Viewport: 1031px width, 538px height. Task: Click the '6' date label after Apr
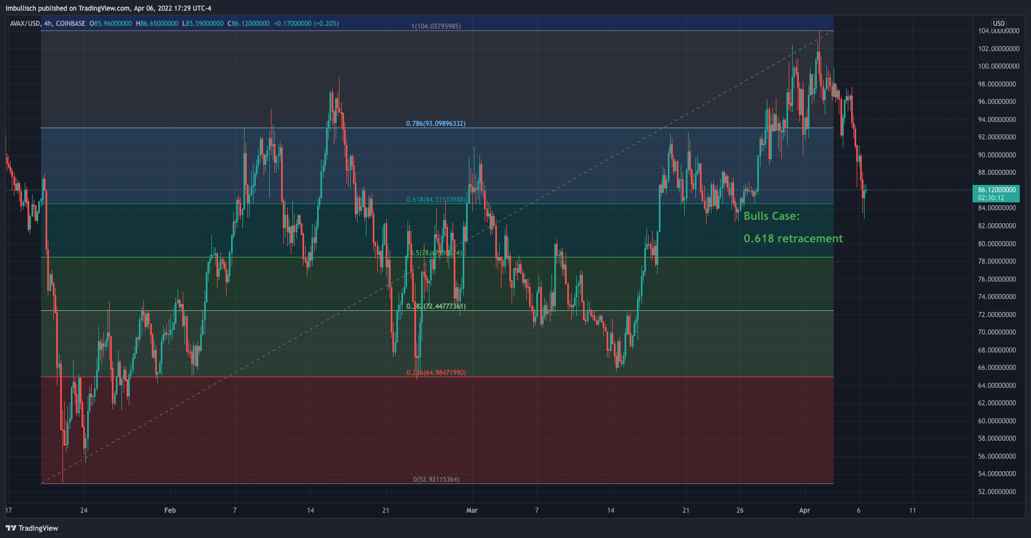858,510
